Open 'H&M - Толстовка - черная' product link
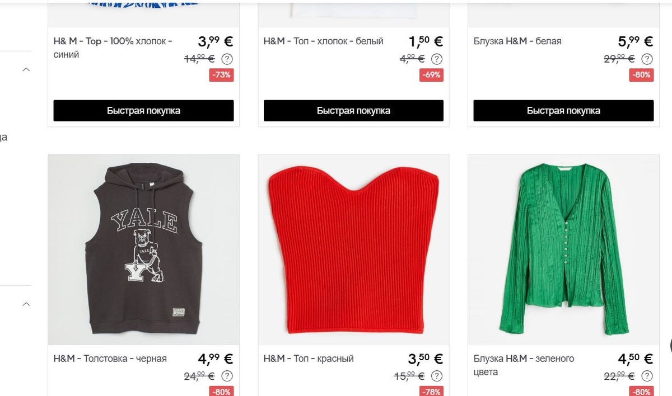Image resolution: width=672 pixels, height=396 pixels. 110,359
